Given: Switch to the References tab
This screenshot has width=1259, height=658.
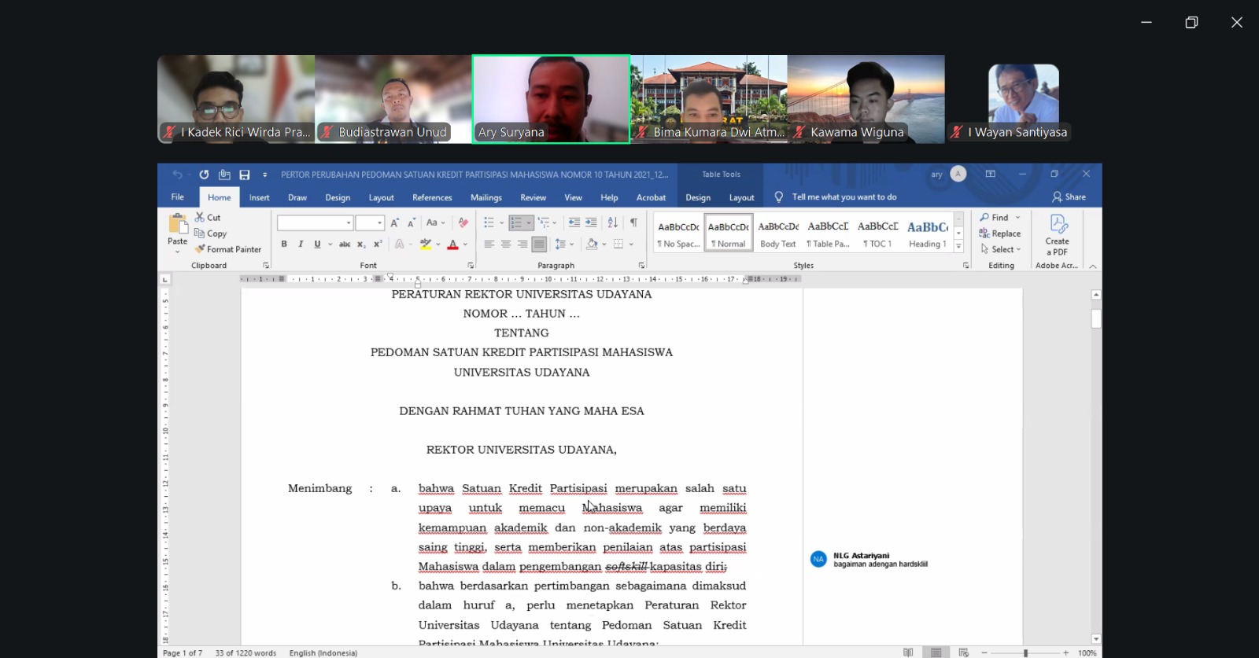Looking at the screenshot, I should click(432, 197).
